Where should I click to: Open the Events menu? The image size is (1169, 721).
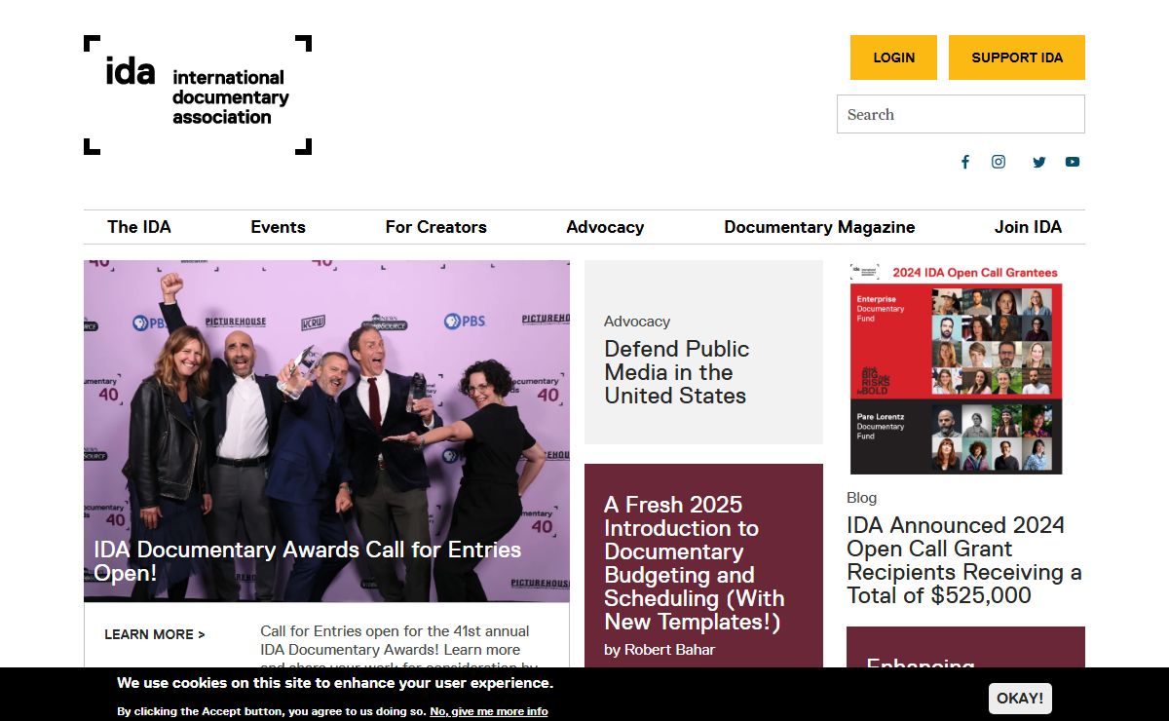click(x=278, y=227)
